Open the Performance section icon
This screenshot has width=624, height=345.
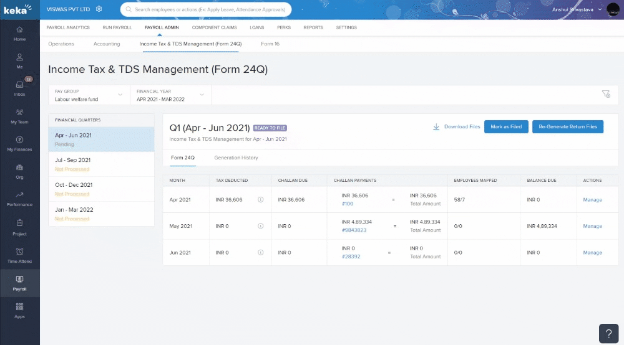(20, 195)
